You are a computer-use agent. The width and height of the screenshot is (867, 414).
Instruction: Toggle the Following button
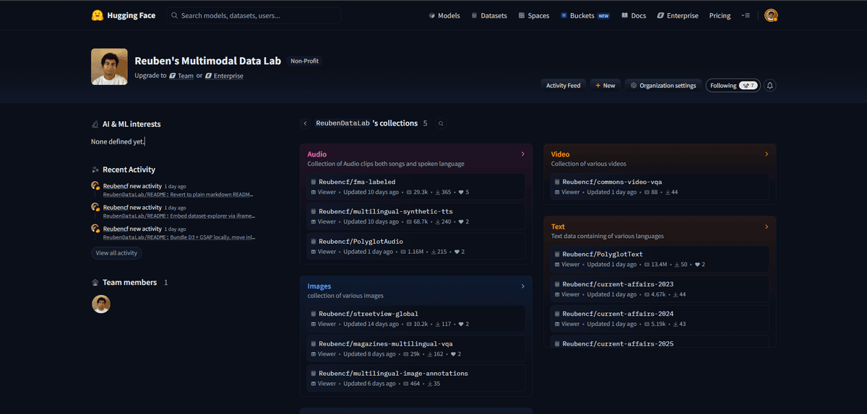(733, 85)
